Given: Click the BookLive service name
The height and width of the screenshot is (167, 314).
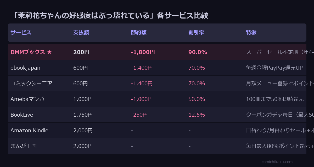Looking at the screenshot, I should pyautogui.click(x=22, y=115).
